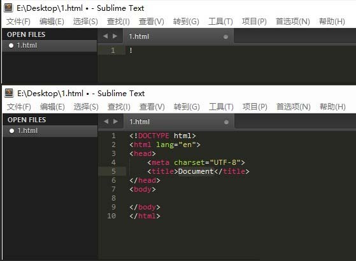Close unsaved 1.html tab dot in lower window
356x261 pixels.
226,122
